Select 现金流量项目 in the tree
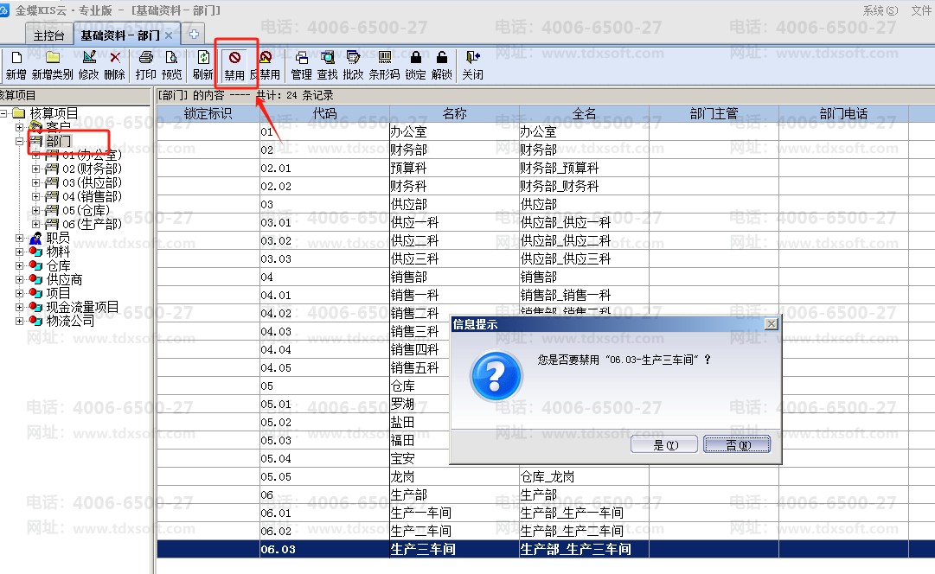935x574 pixels. 82,307
